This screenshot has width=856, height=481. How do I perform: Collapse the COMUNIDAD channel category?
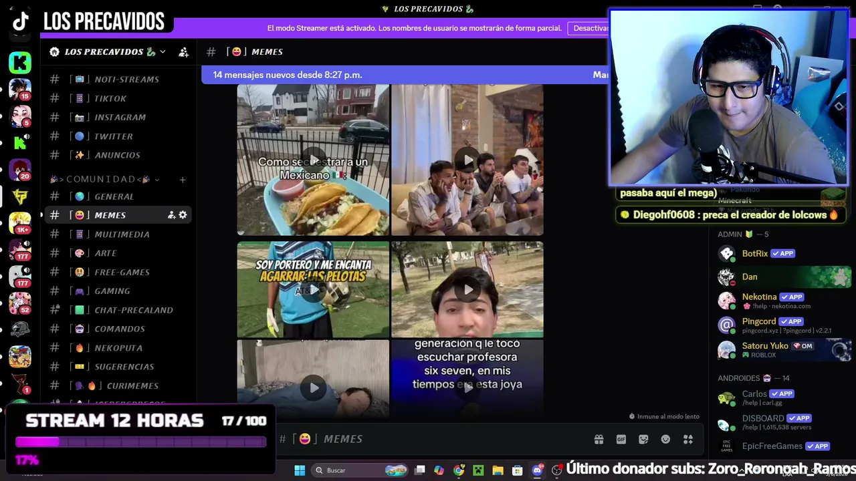pyautogui.click(x=104, y=179)
